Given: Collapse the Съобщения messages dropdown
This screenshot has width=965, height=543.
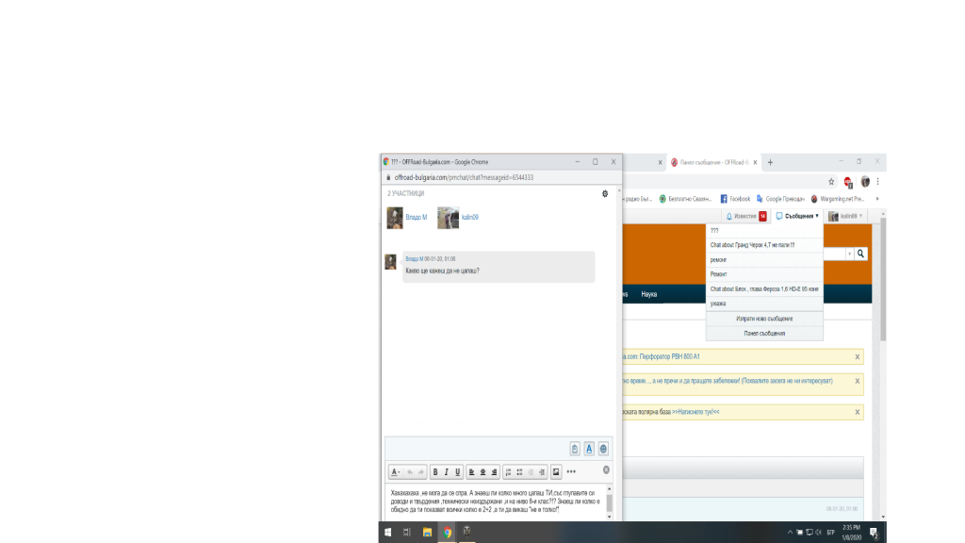Looking at the screenshot, I should 797,216.
